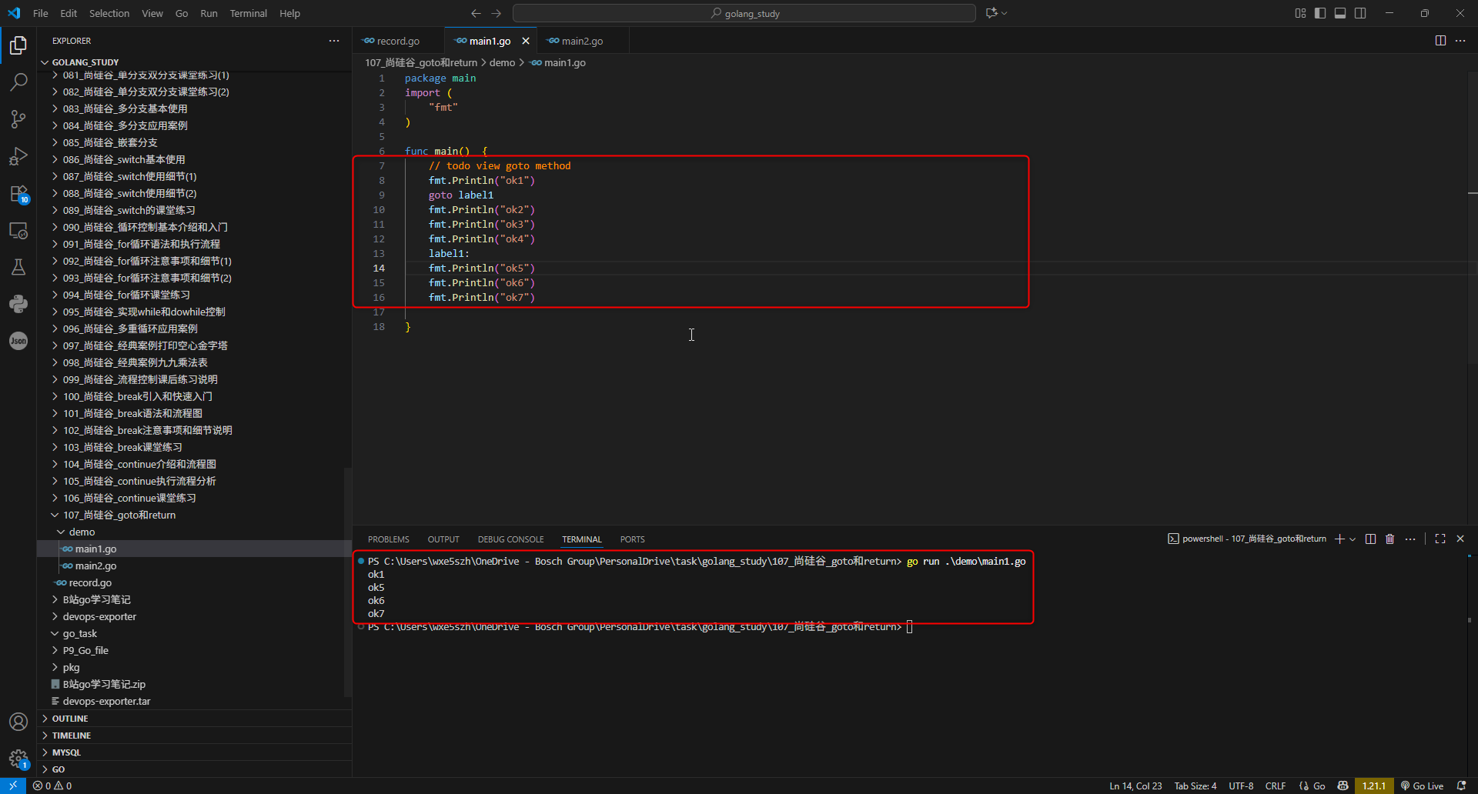Toggle the bottom panel visibility

pyautogui.click(x=1340, y=13)
